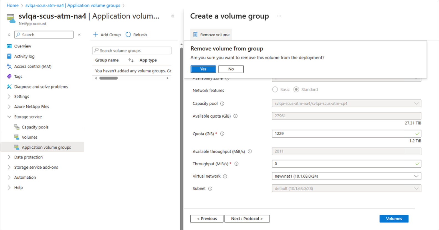Screen dimensions: 439x230
Task: Open Overview in the sidebar
Action: pyautogui.click(x=23, y=46)
